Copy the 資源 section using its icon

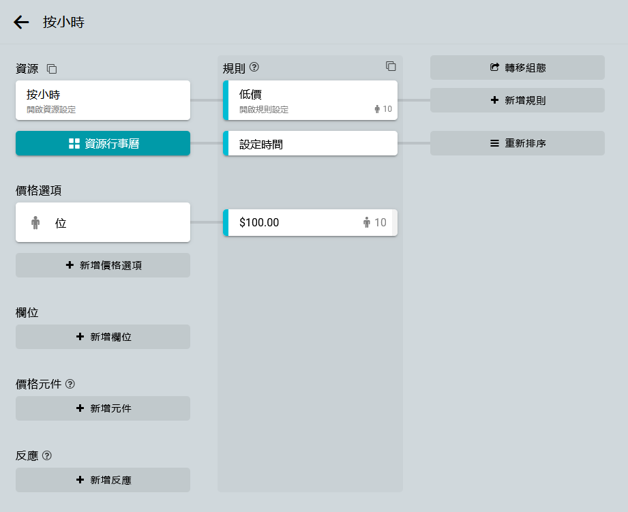(52, 69)
